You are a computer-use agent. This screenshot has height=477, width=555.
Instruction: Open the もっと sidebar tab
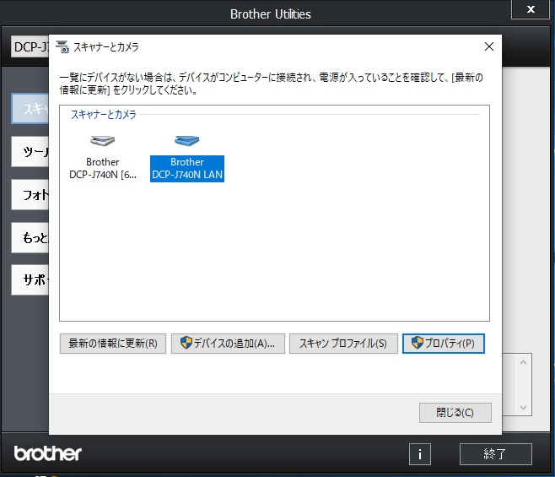coord(30,238)
